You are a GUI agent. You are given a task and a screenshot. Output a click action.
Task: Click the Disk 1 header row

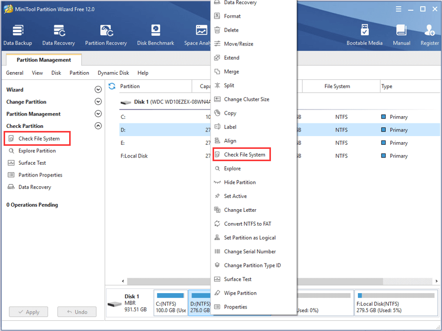[x=165, y=102]
